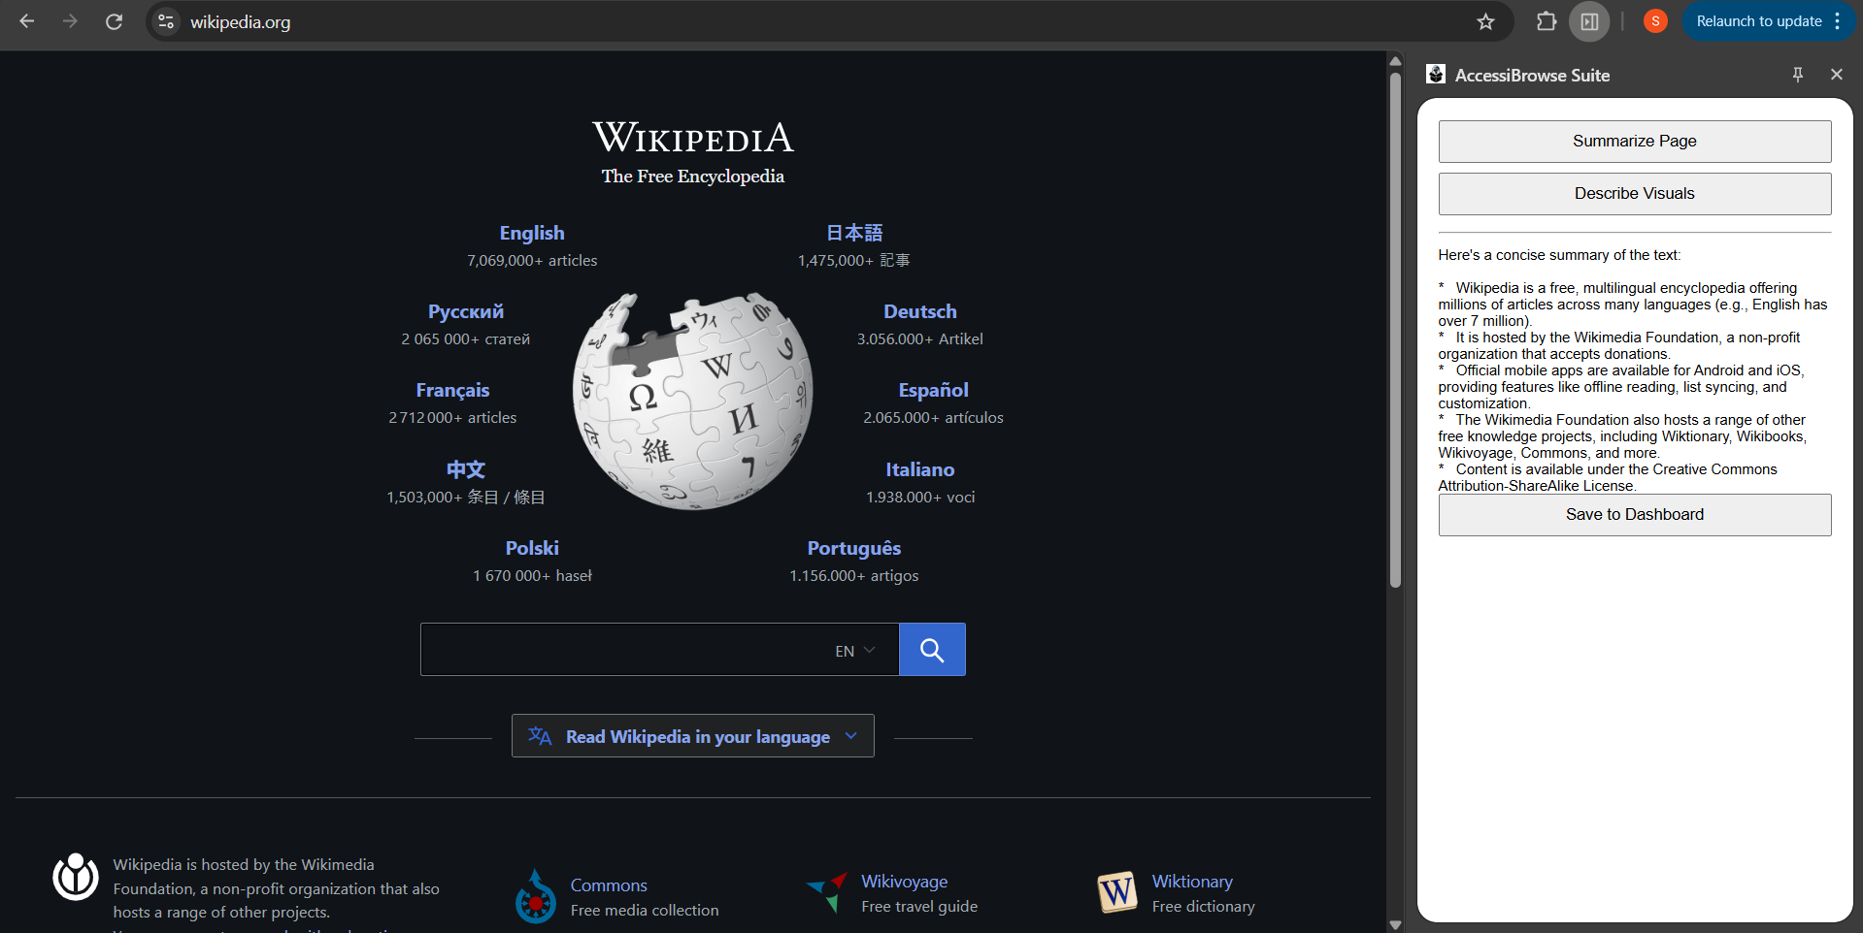Image resolution: width=1863 pixels, height=933 pixels.
Task: Open the 日本語 Wikipedia link
Action: [854, 233]
